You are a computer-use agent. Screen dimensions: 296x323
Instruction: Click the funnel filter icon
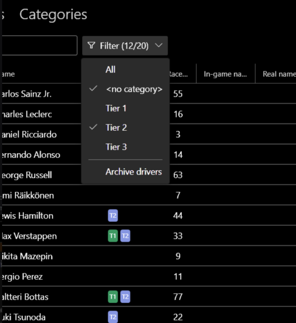click(x=91, y=45)
